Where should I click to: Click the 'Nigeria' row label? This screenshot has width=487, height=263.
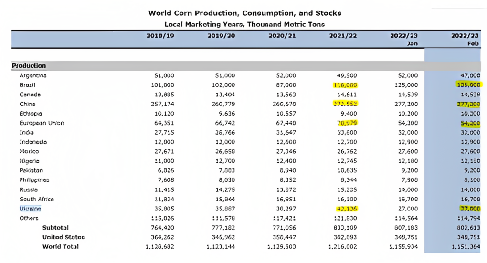tap(30, 161)
